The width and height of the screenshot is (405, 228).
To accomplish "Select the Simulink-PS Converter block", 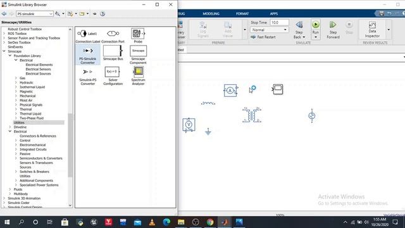I will (88, 77).
